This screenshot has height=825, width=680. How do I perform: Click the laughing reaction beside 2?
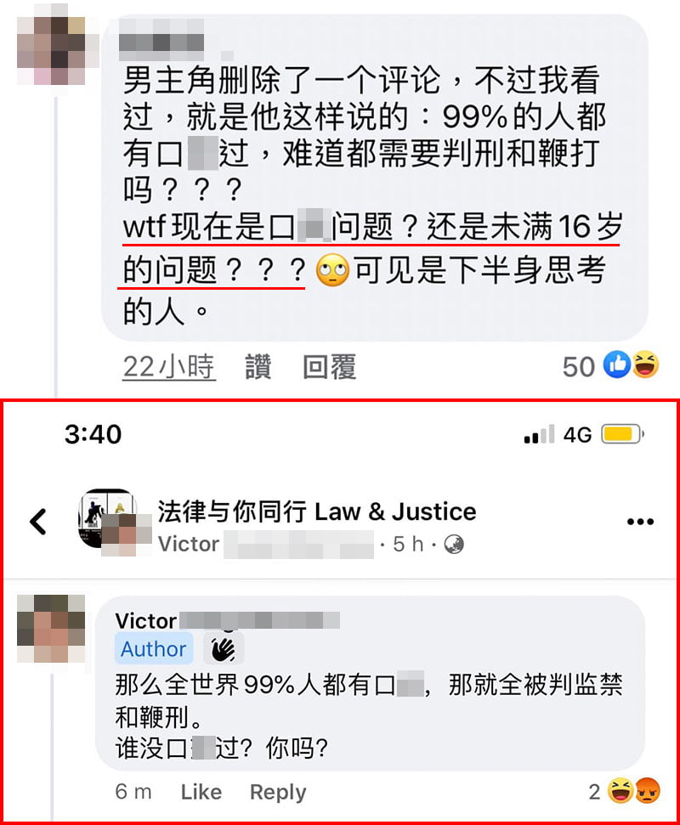620,790
